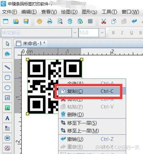Choose 撤销(U) in context menu
143x154 pixels.
(x=92, y=139)
